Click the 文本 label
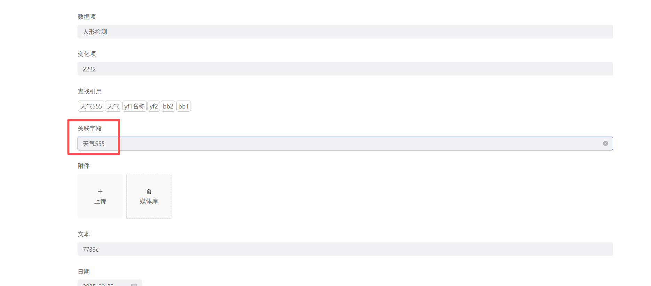Screen dimensions: 651x286 [83, 234]
